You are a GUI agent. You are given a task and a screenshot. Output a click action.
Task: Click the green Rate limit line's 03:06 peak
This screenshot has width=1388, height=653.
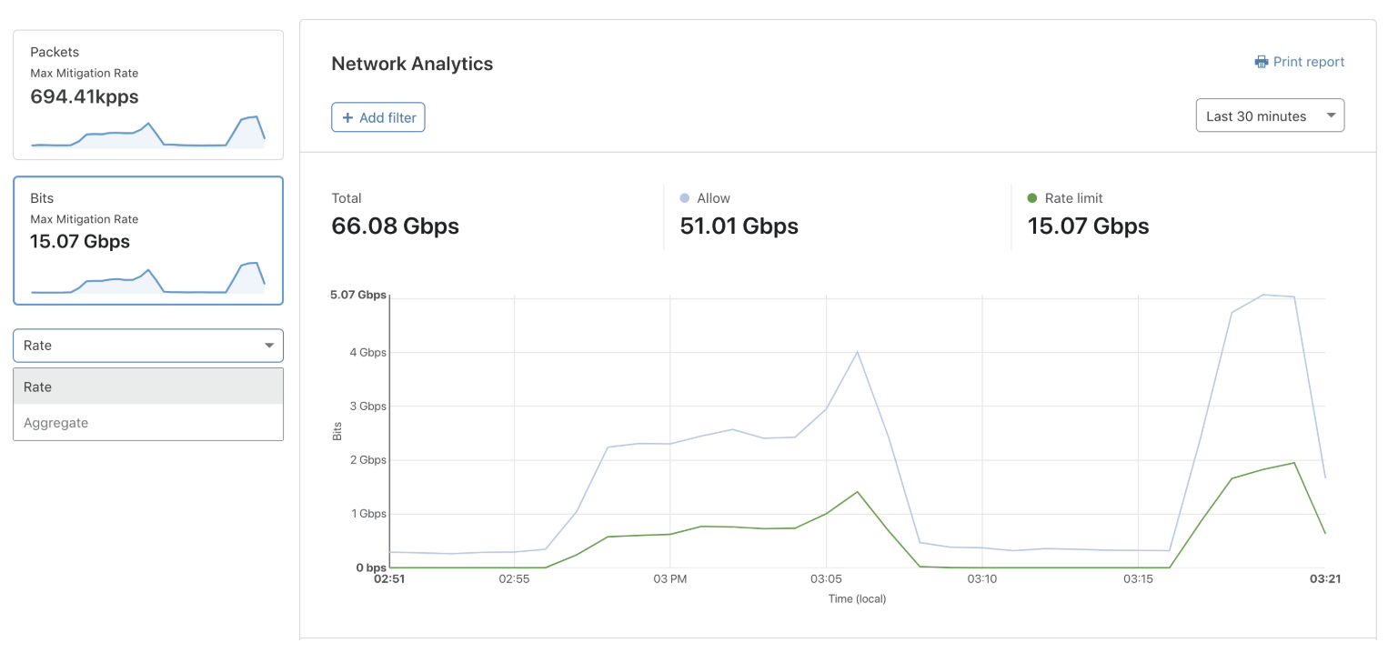[x=857, y=492]
